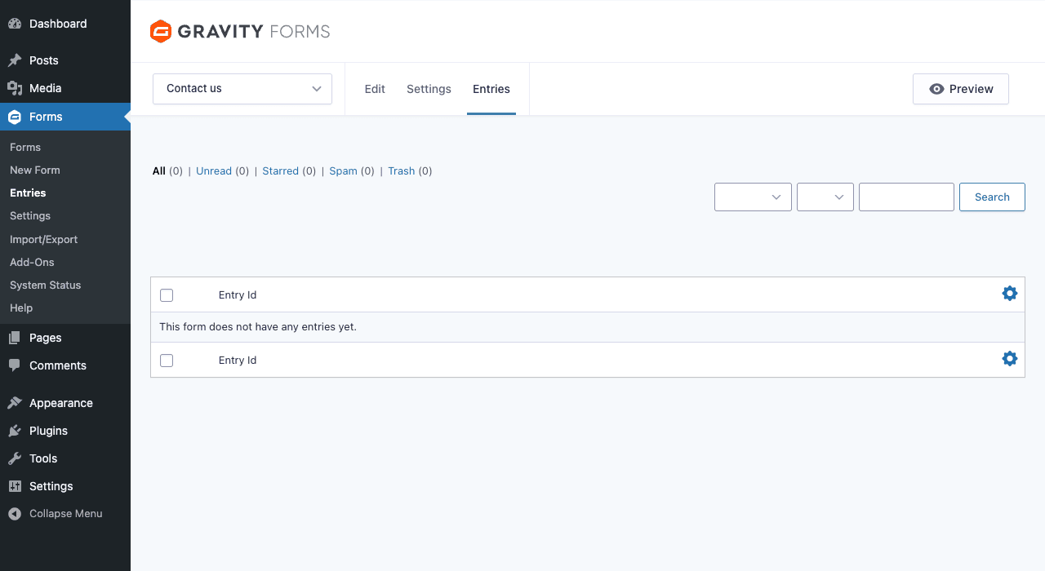Filter entries by Spam

343,171
